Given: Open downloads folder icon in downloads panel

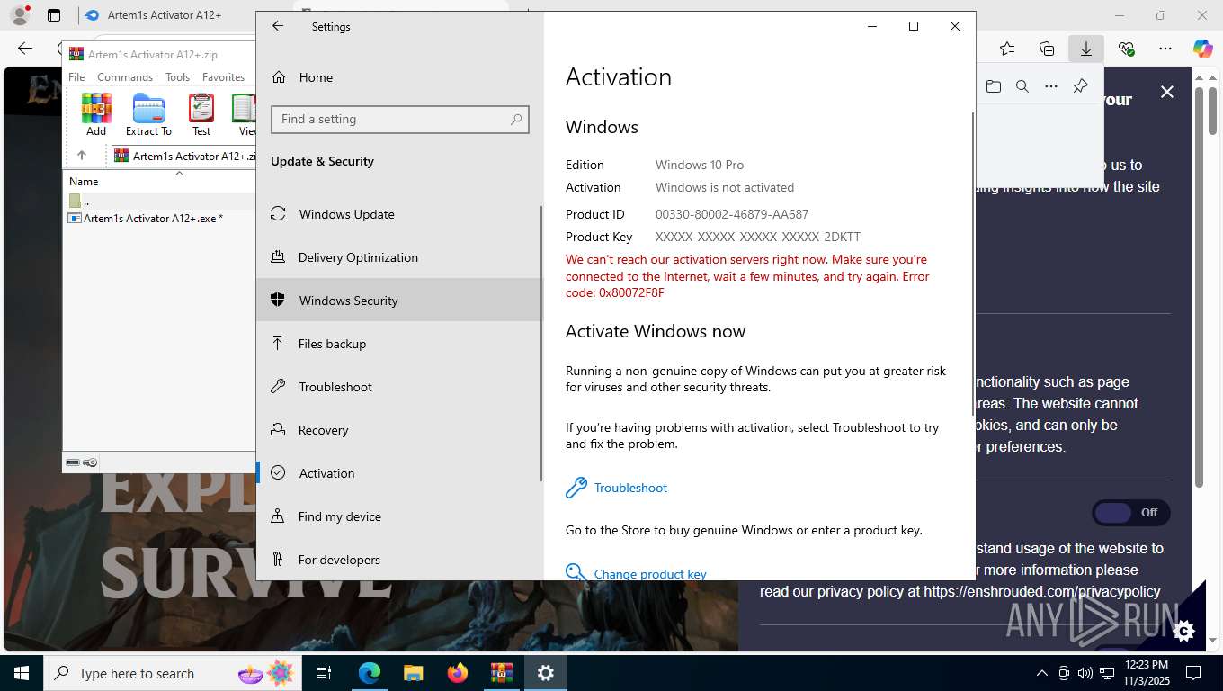Looking at the screenshot, I should pos(994,86).
